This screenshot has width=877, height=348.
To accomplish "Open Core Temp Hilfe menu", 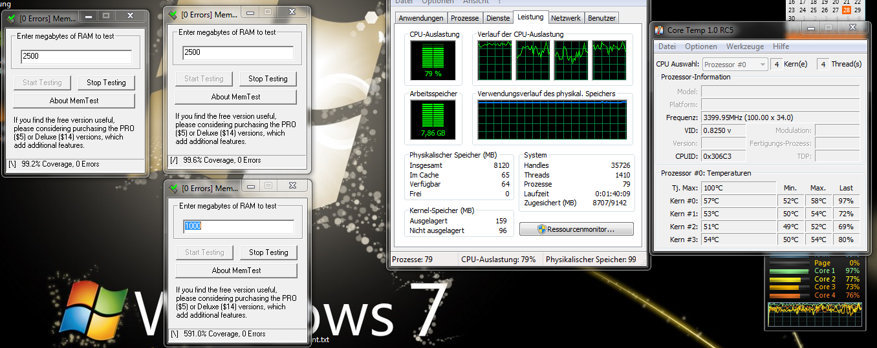I will 781,46.
